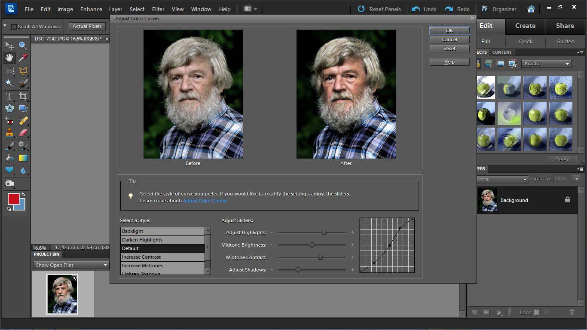Select the Zoom magnifier tool
This screenshot has height=330, width=587.
tap(23, 45)
